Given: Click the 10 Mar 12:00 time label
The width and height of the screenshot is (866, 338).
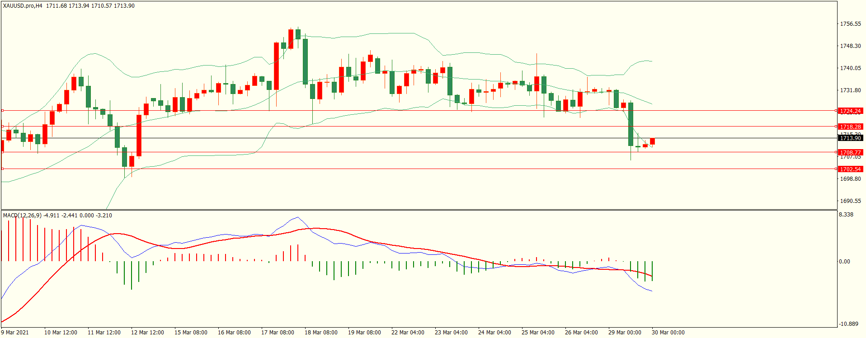Looking at the screenshot, I should tap(61, 333).
